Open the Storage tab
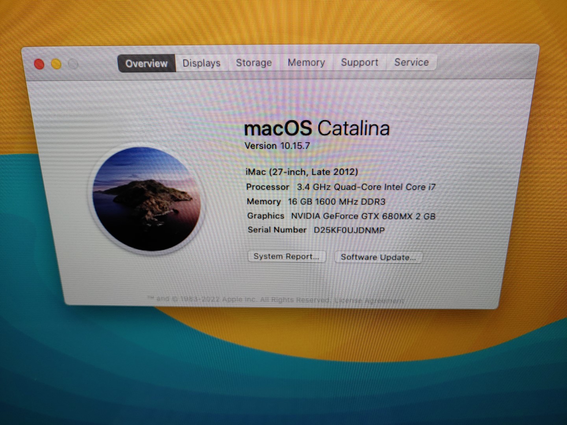The height and width of the screenshot is (425, 567). point(254,63)
